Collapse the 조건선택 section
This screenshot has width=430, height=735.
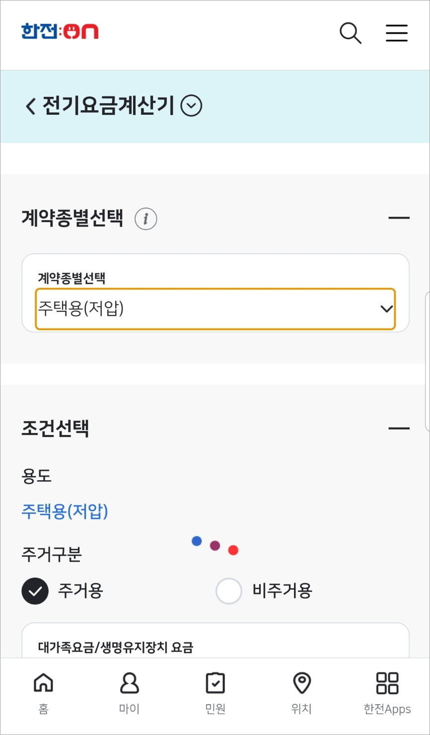click(400, 428)
